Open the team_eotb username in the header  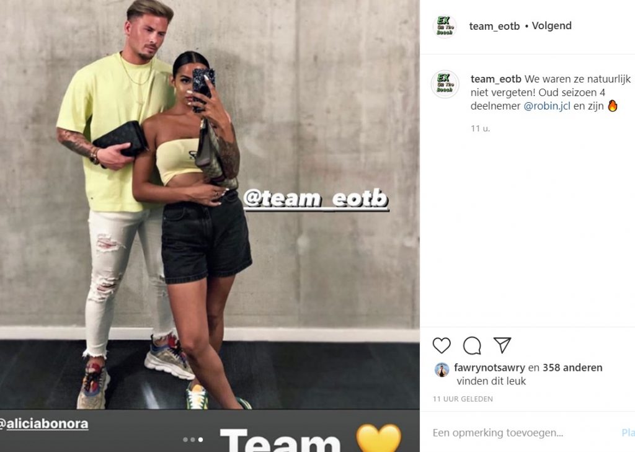coord(494,26)
